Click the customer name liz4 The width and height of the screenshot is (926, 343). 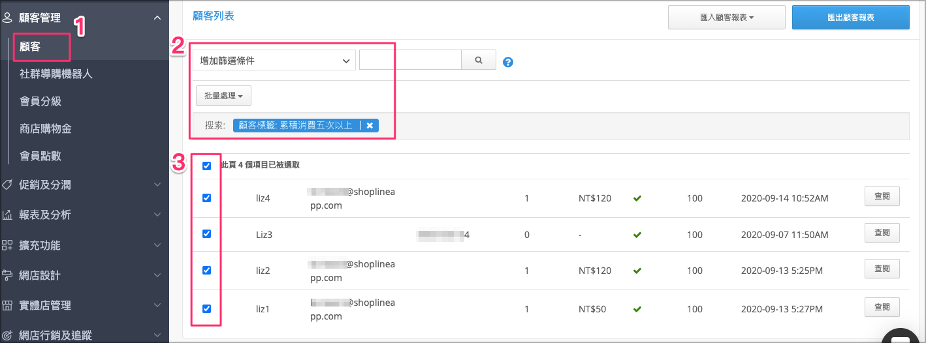click(x=263, y=198)
